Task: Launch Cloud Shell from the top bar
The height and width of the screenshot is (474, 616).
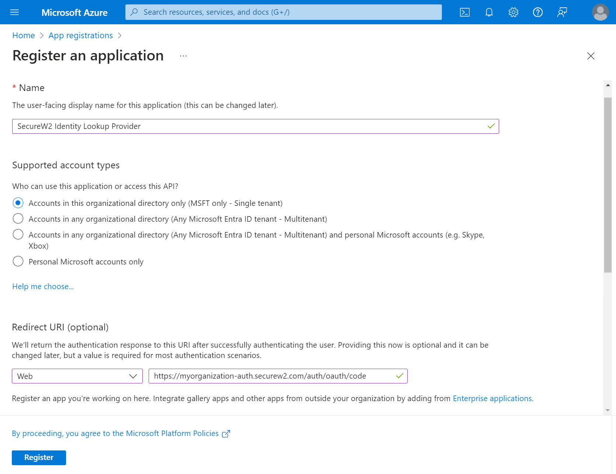Action: pyautogui.click(x=464, y=12)
